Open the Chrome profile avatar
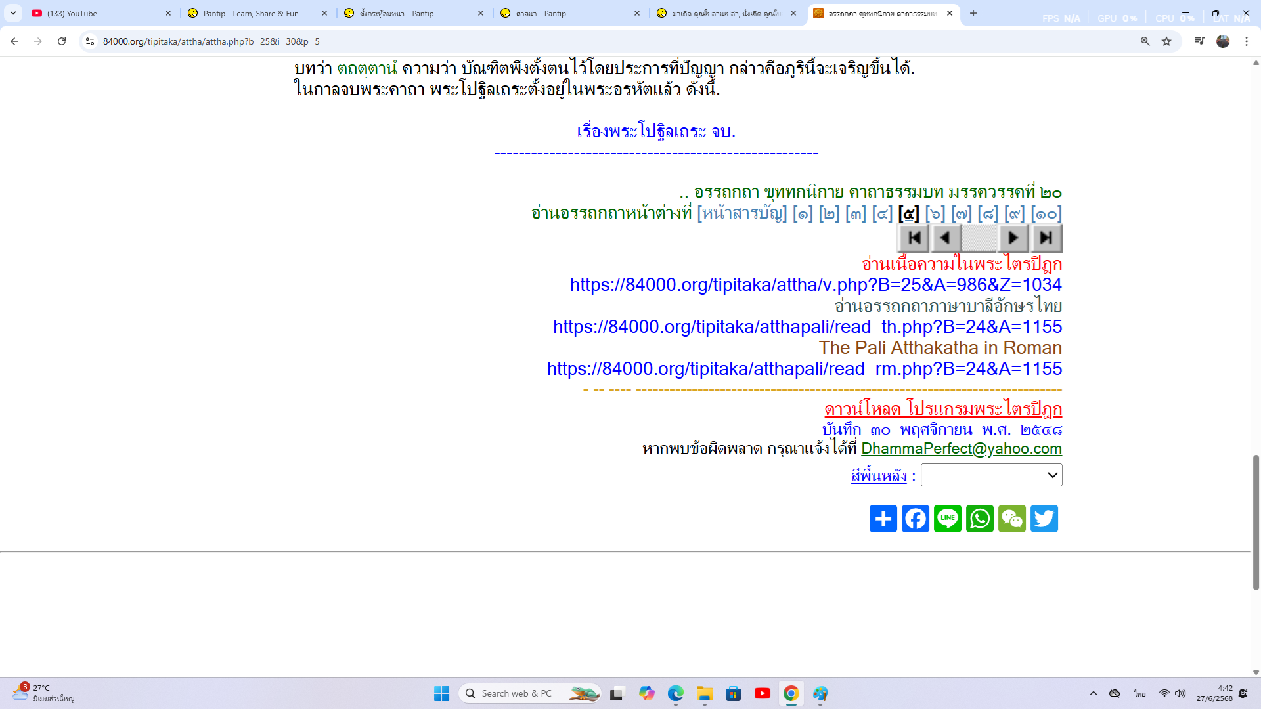The image size is (1261, 709). point(1223,41)
